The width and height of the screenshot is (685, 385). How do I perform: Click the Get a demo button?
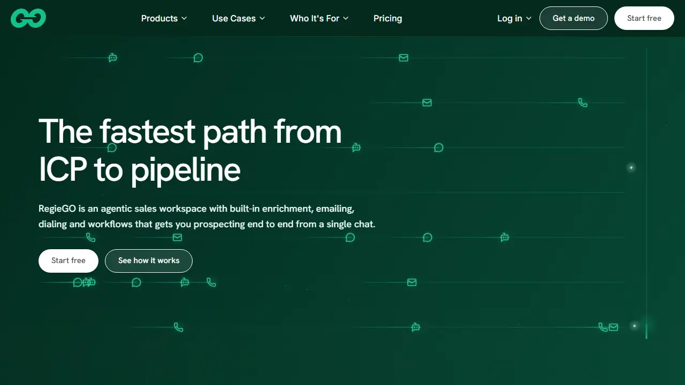click(x=574, y=18)
